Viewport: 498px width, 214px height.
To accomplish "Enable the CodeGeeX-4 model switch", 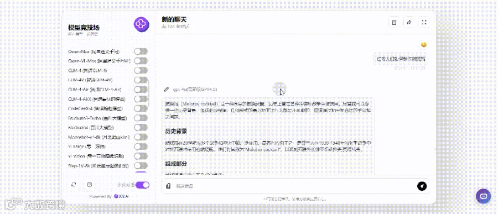I will (141, 108).
